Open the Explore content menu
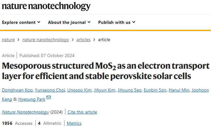This screenshot has width=211, height=127. 21,22
